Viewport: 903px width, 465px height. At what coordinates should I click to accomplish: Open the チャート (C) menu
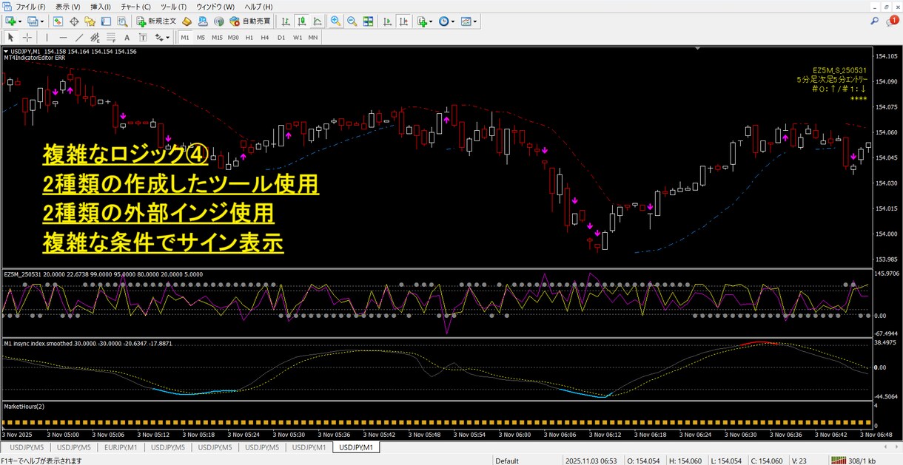(x=135, y=7)
